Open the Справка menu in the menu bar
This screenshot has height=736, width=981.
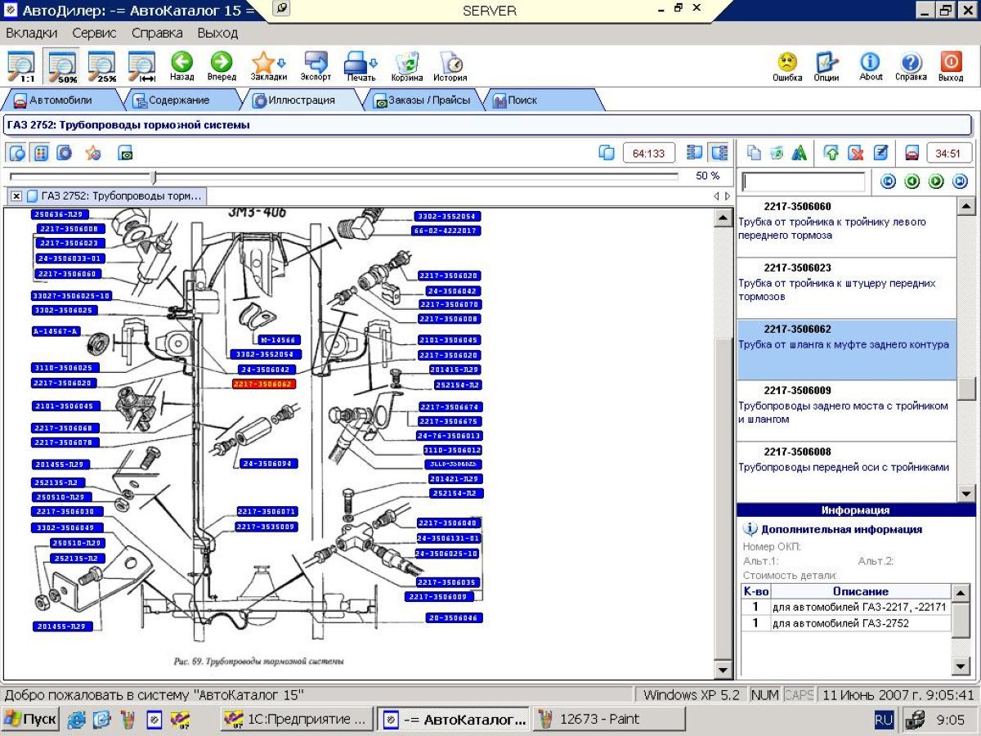[x=157, y=34]
